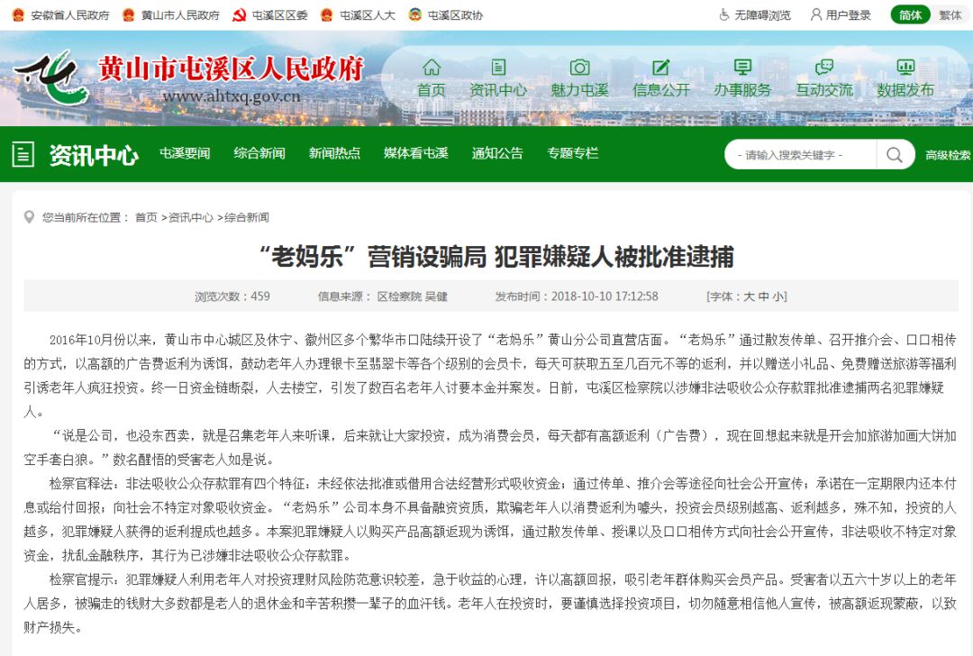The image size is (973, 656).
Task: Click the 办事服务 monitor icon
Action: pyautogui.click(x=742, y=67)
